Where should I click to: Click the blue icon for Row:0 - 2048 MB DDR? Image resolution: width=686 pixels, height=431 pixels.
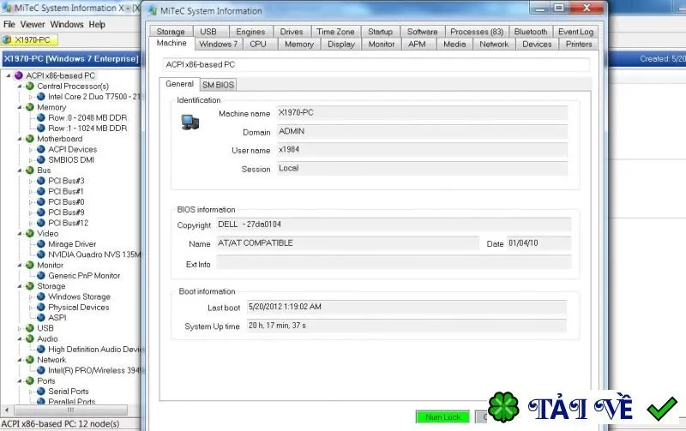40,117
